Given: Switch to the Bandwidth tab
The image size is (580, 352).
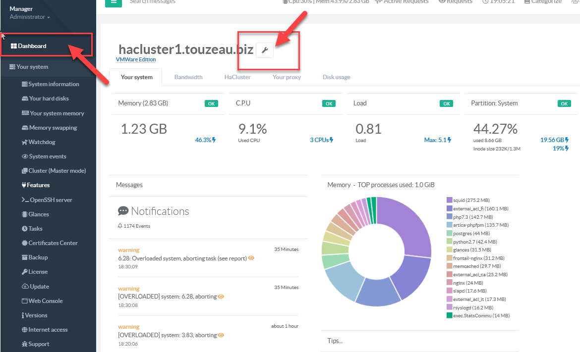Looking at the screenshot, I should pos(188,77).
